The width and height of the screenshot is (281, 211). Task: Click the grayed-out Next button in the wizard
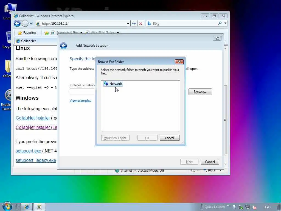point(189,162)
